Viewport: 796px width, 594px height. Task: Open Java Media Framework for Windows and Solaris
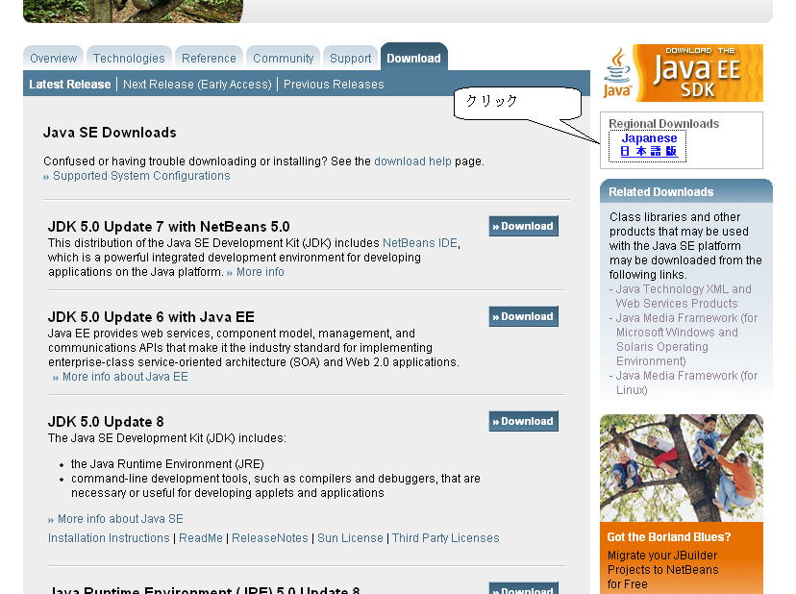coord(686,339)
